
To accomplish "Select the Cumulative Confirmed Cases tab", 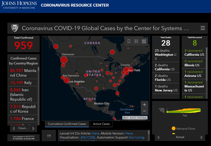I will 67,124.
